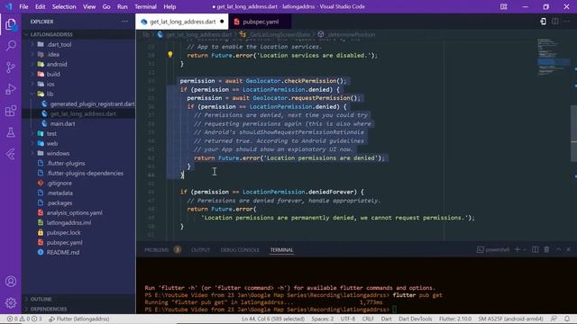Click the feedback icon in status bar

(554, 319)
